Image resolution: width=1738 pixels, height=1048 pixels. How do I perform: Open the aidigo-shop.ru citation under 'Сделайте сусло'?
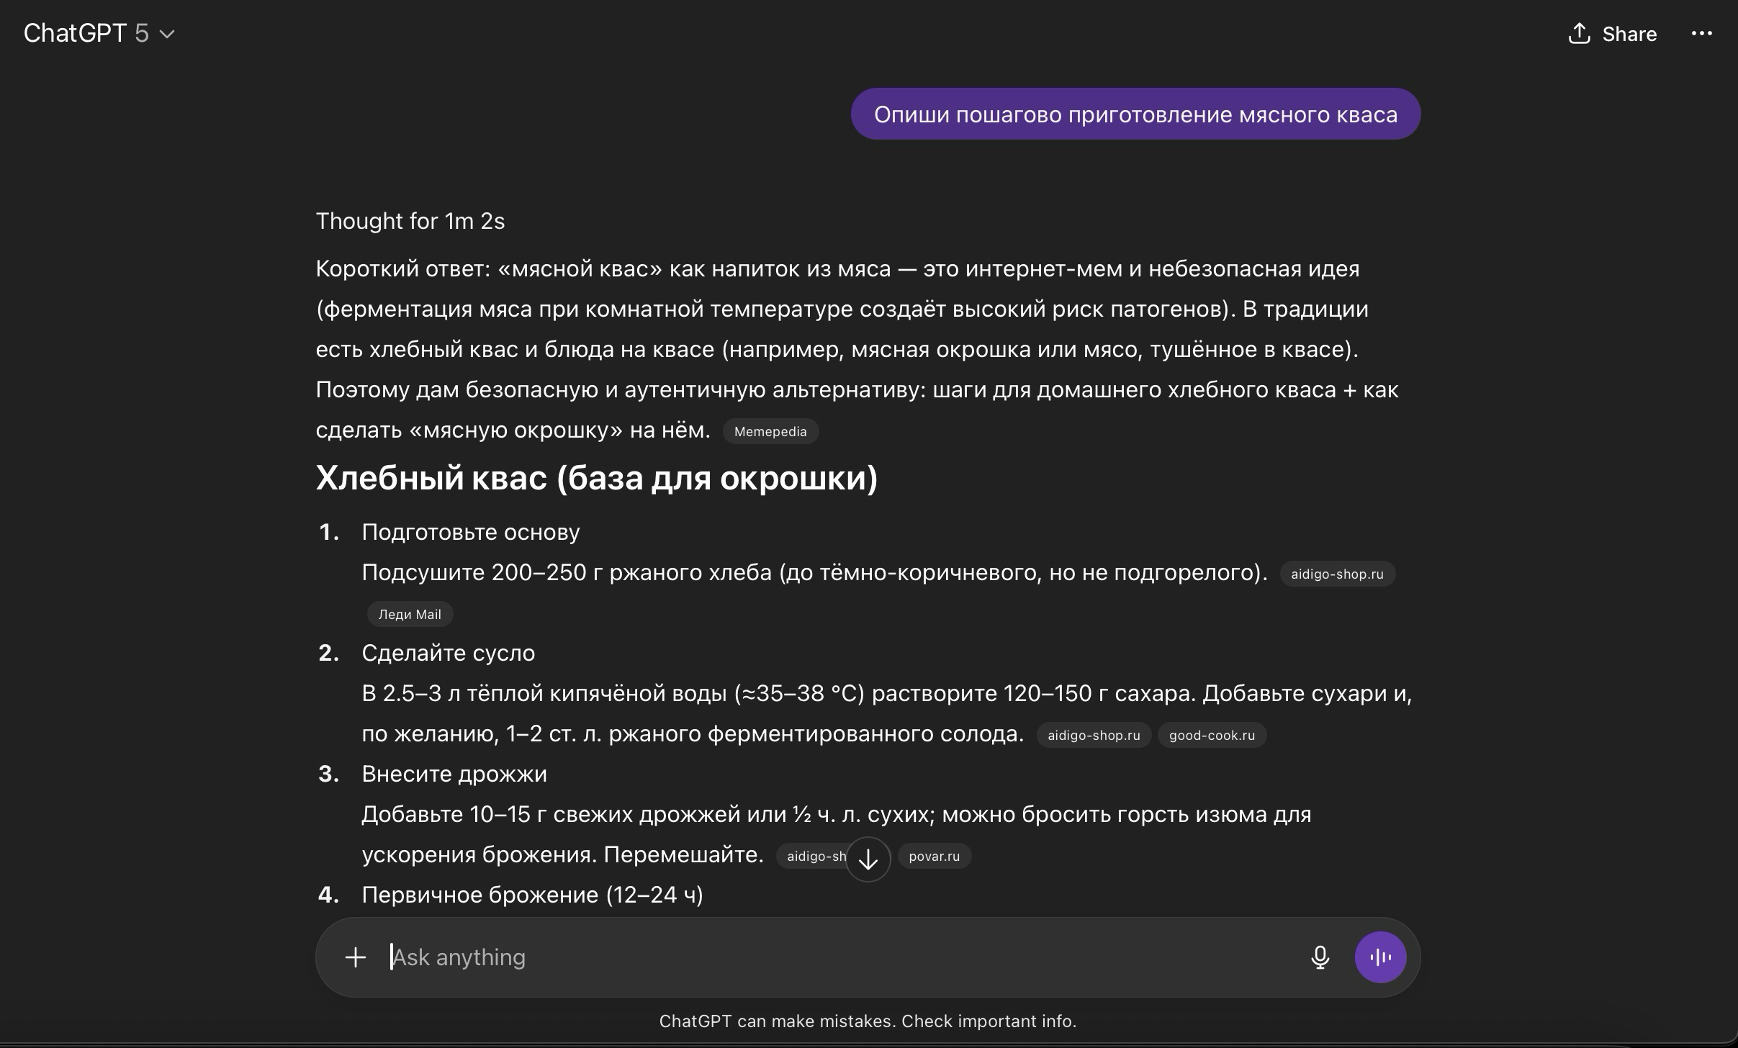1093,735
